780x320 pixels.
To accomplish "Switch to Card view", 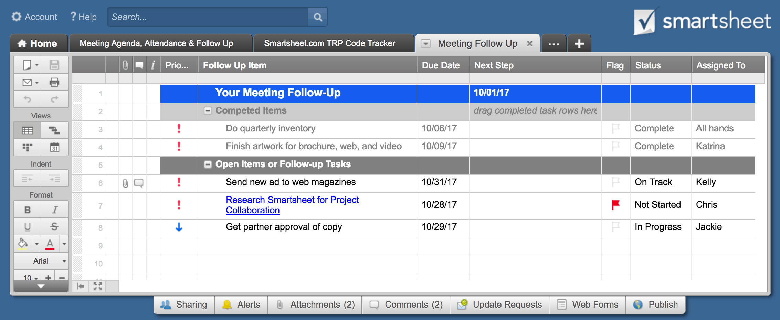I will [27, 148].
